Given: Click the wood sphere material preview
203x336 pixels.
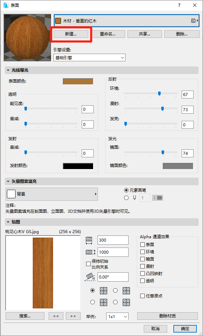Looking at the screenshot, I should click(28, 38).
